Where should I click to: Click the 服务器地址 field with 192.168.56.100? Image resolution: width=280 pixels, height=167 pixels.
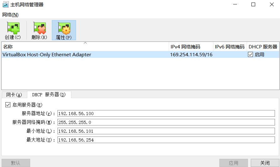point(166,113)
